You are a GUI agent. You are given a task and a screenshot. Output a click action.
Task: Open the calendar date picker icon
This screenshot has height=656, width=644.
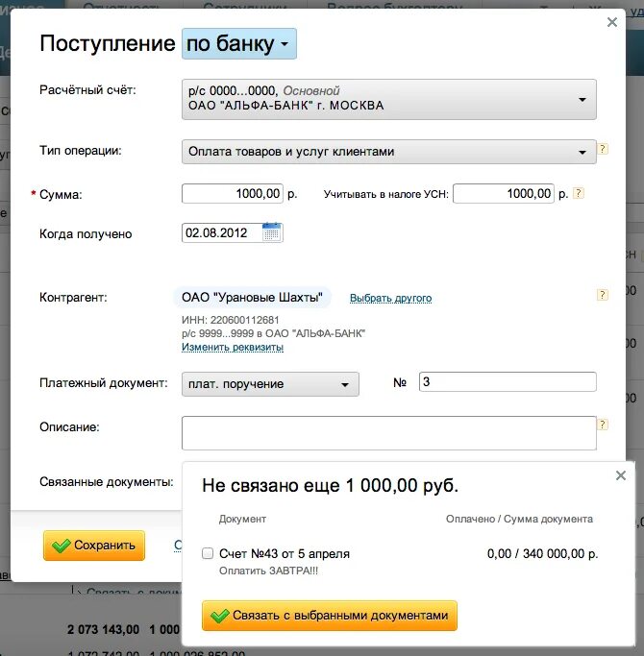pos(271,232)
